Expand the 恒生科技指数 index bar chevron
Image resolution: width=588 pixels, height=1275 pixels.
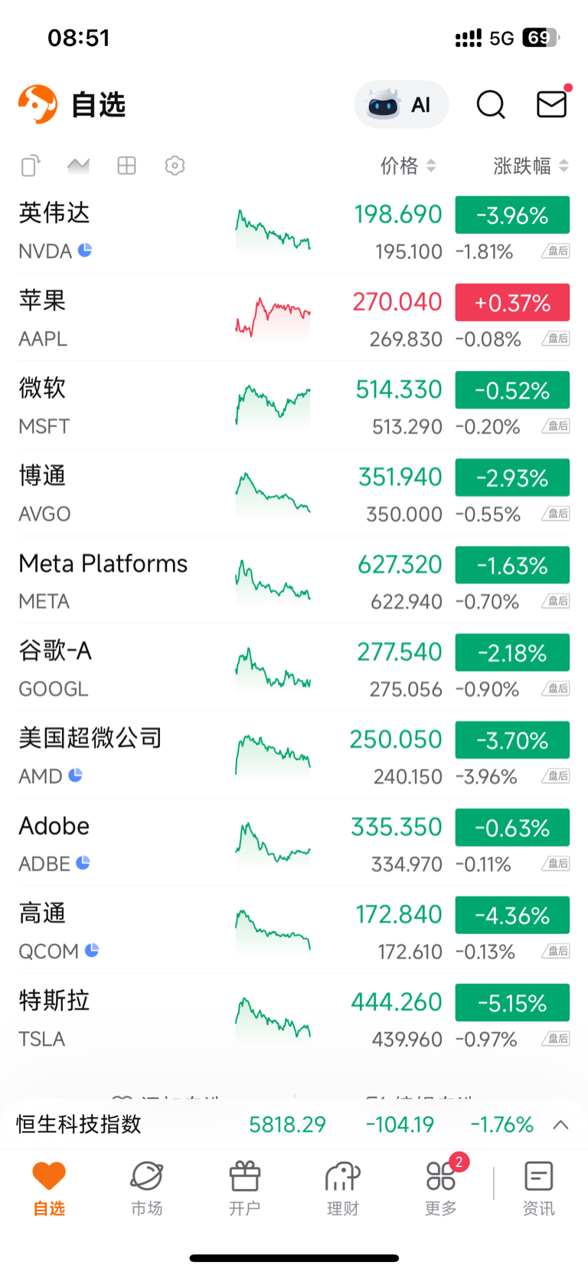pyautogui.click(x=560, y=1125)
